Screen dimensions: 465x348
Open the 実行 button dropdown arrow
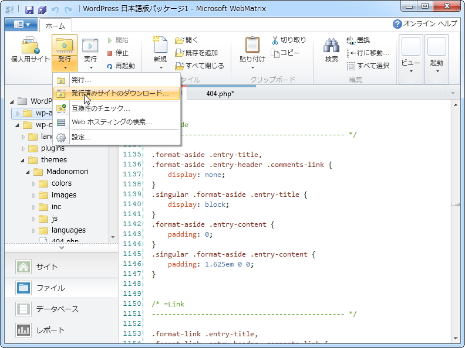tap(91, 68)
